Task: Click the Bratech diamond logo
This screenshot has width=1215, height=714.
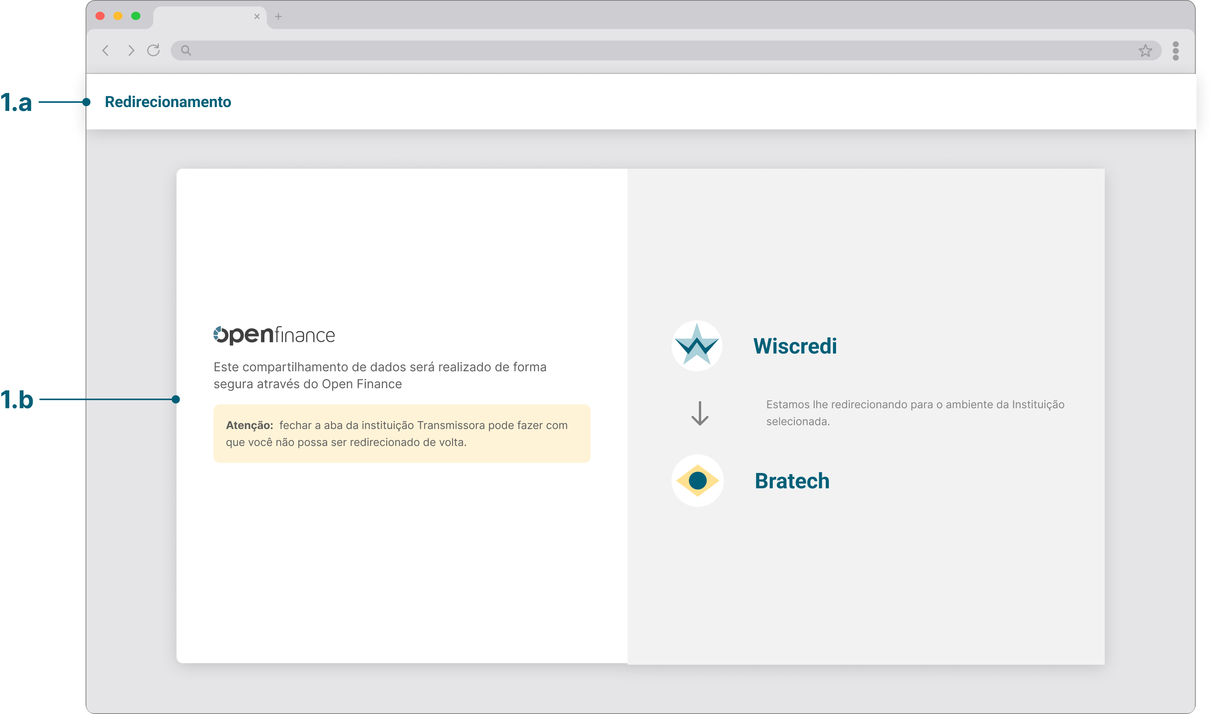Action: coord(697,480)
